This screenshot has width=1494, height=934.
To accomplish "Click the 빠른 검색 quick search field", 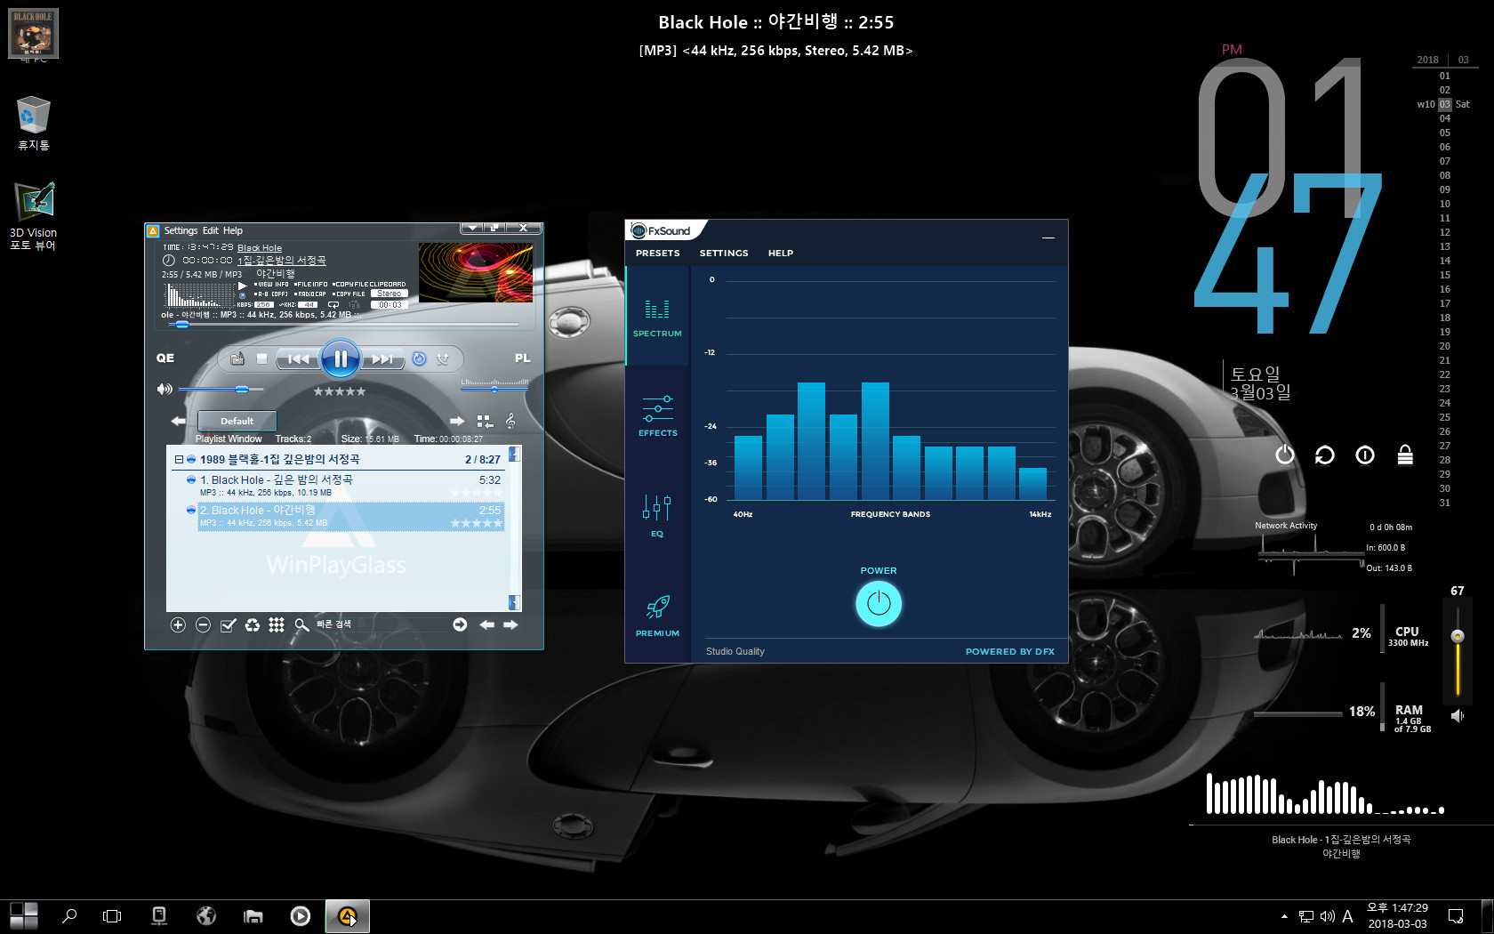I will click(x=381, y=624).
